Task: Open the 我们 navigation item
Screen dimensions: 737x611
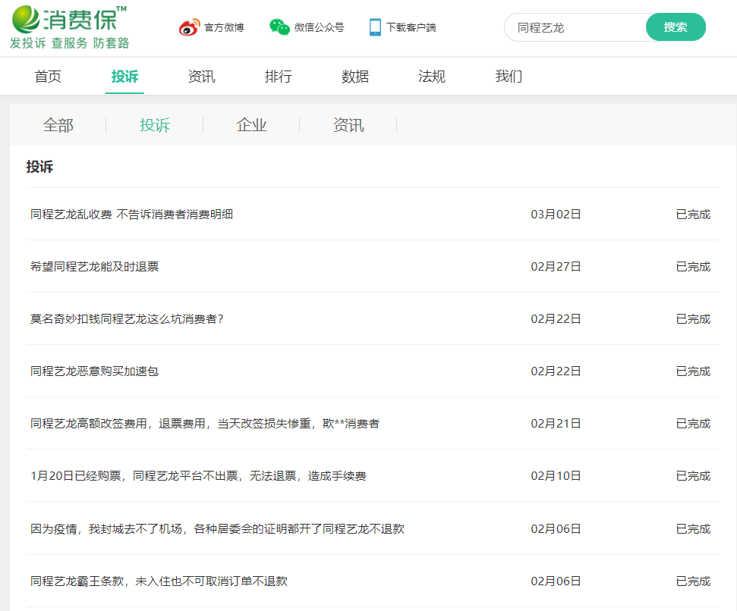Action: [509, 76]
